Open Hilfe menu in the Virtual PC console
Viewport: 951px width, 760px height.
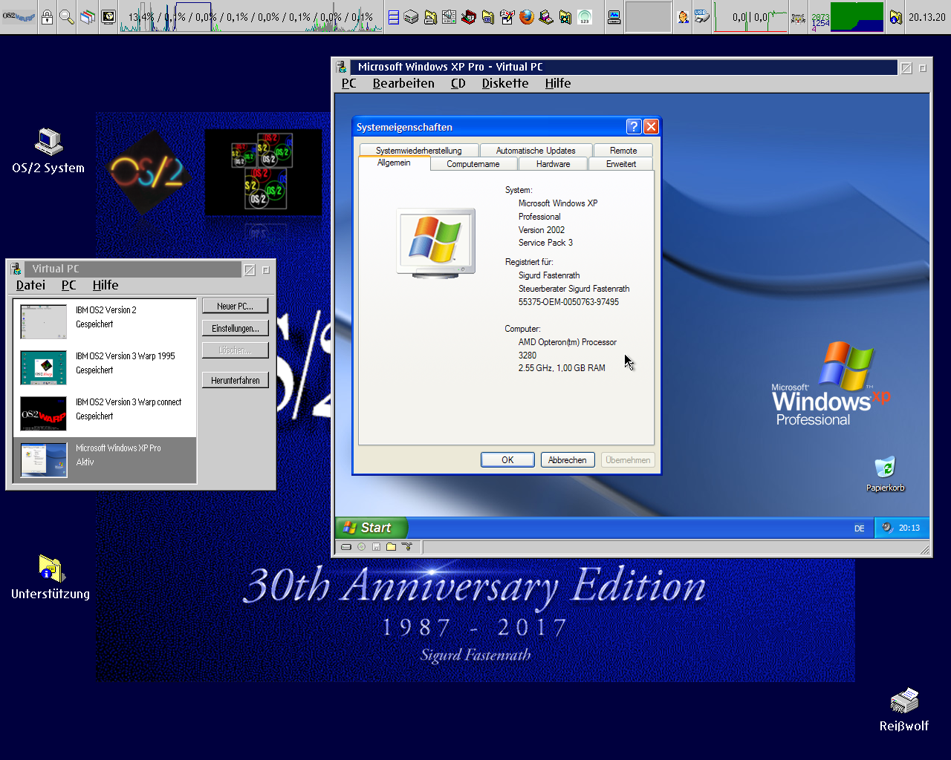[x=106, y=286]
